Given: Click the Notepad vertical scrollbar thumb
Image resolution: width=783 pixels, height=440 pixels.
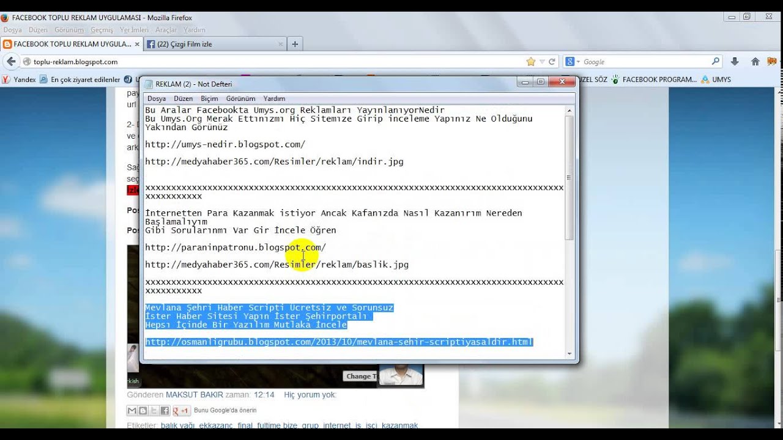Looking at the screenshot, I should pyautogui.click(x=570, y=177).
